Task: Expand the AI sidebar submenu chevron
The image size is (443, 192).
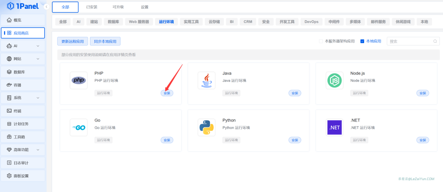Action: [x=38, y=46]
